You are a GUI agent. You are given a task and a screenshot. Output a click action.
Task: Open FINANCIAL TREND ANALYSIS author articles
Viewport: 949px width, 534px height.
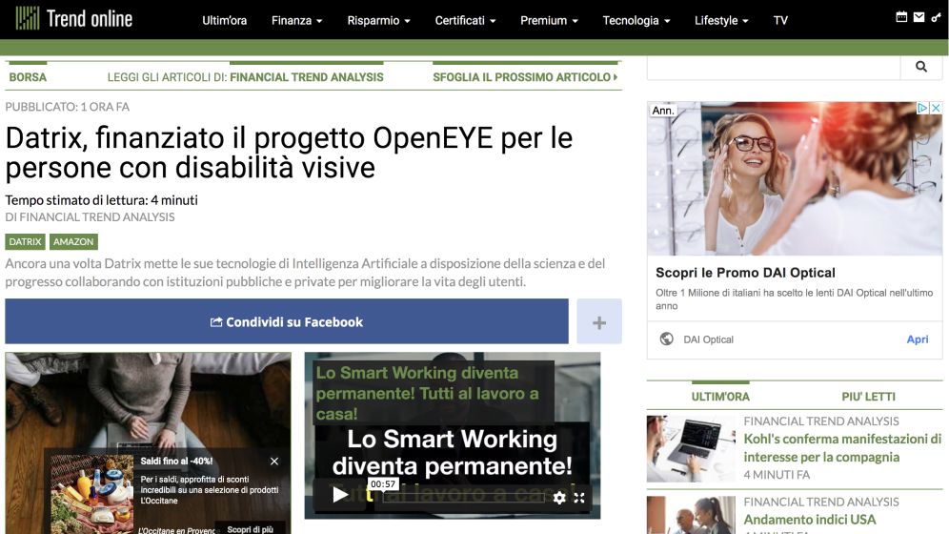click(306, 77)
